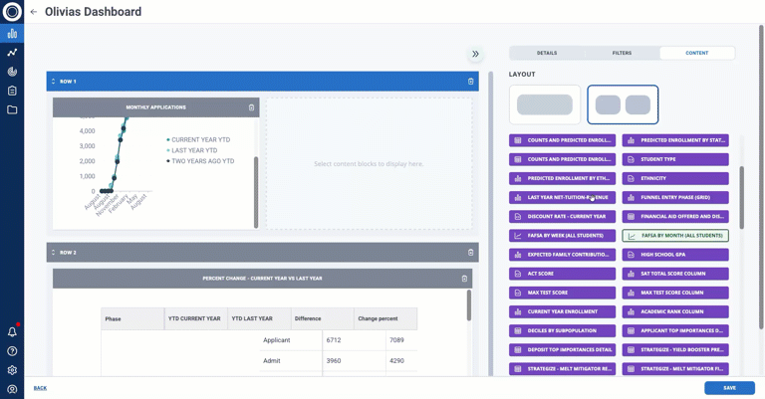Viewport: 765px width, 399px height.
Task: Delete Row 2 with its trash icon
Action: tap(471, 253)
